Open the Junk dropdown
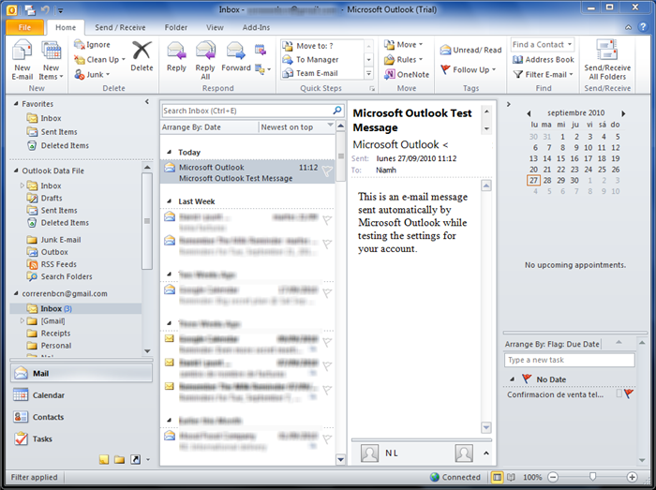This screenshot has width=656, height=490. tap(108, 74)
